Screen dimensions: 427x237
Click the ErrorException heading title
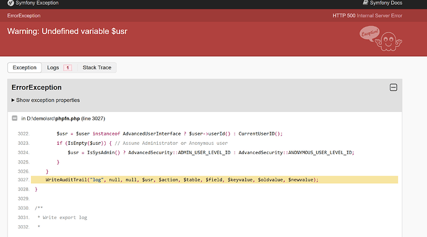click(37, 87)
